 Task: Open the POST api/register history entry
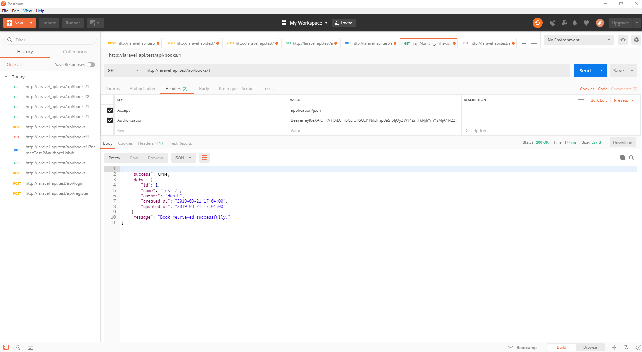[50, 193]
